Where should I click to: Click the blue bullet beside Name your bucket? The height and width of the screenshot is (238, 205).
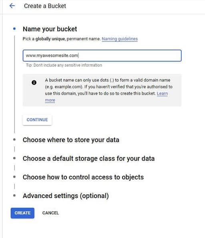(14, 29)
